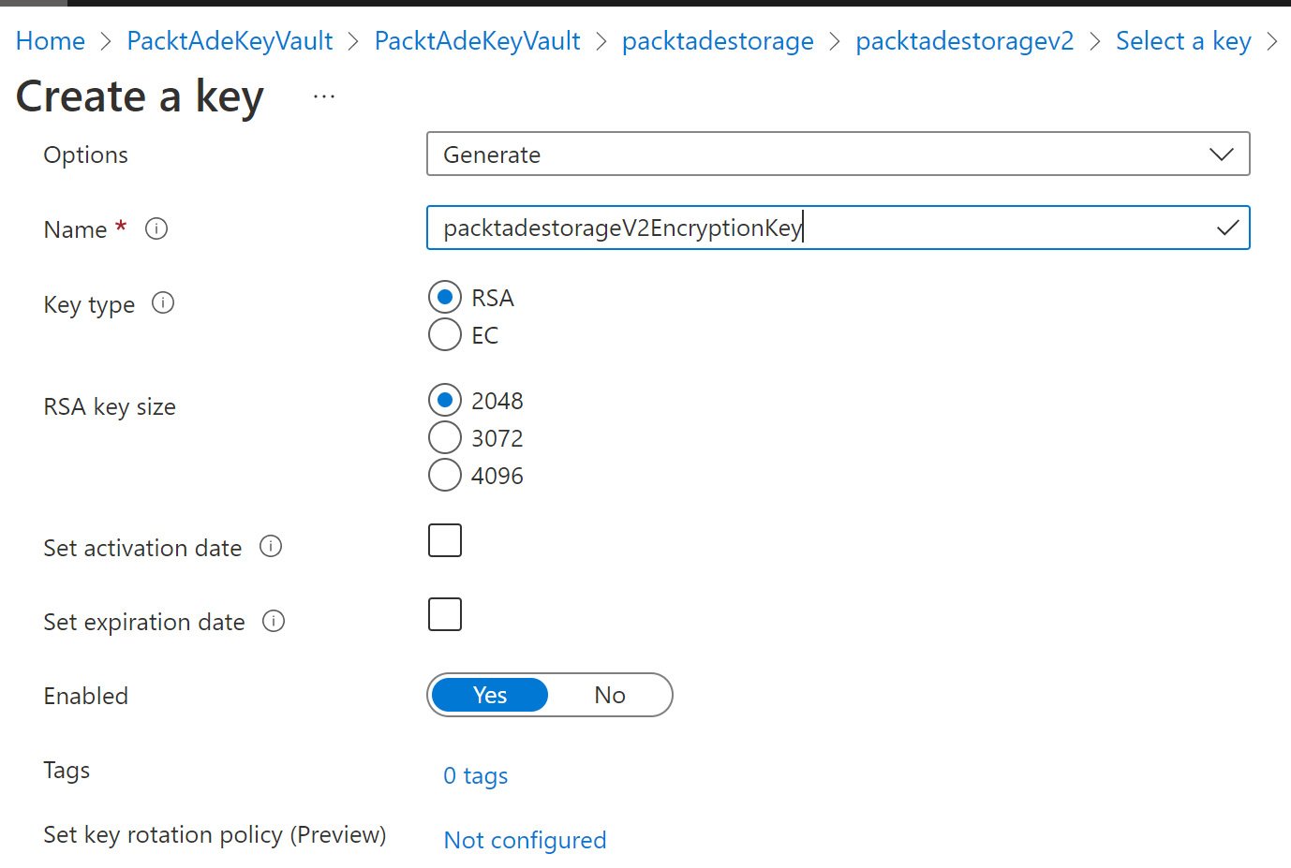
Task: Open the Options dropdown showing Generate
Action: tap(838, 154)
